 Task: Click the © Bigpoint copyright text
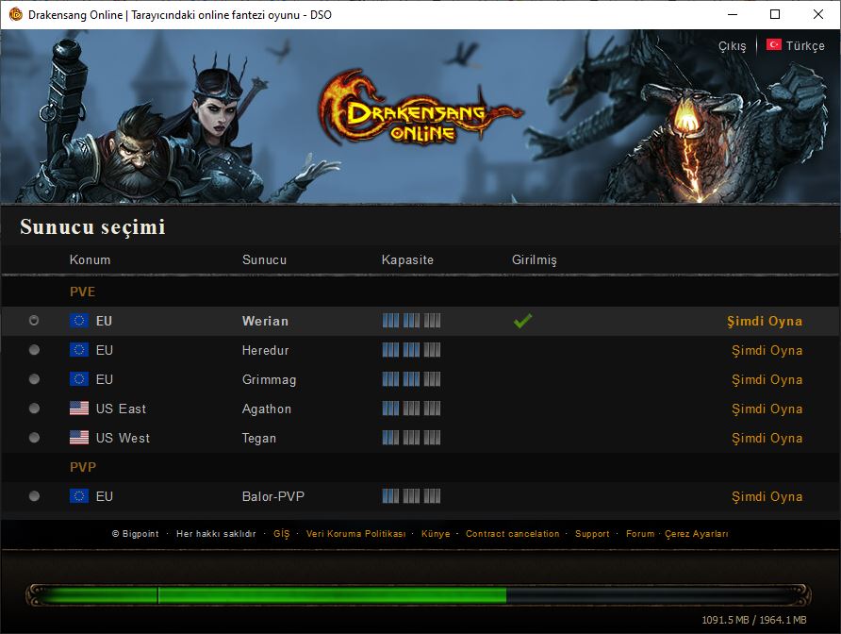(135, 534)
